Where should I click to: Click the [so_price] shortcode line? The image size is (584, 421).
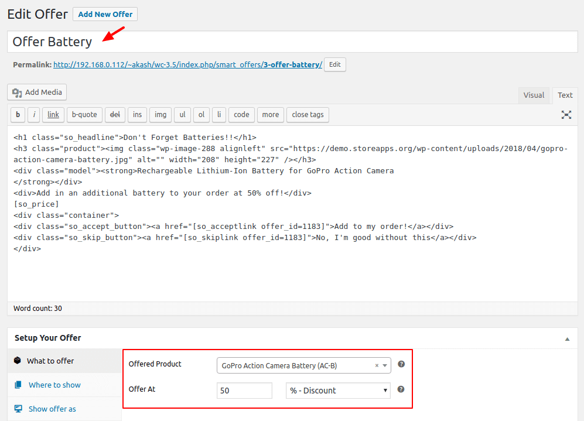pos(36,204)
